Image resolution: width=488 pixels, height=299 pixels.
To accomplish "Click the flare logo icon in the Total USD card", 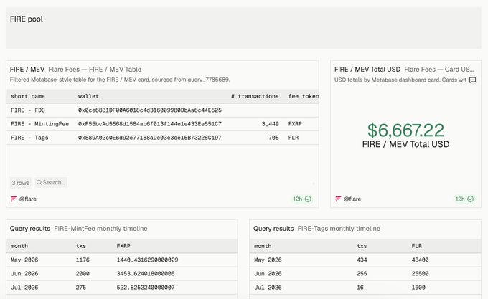I will coord(338,199).
